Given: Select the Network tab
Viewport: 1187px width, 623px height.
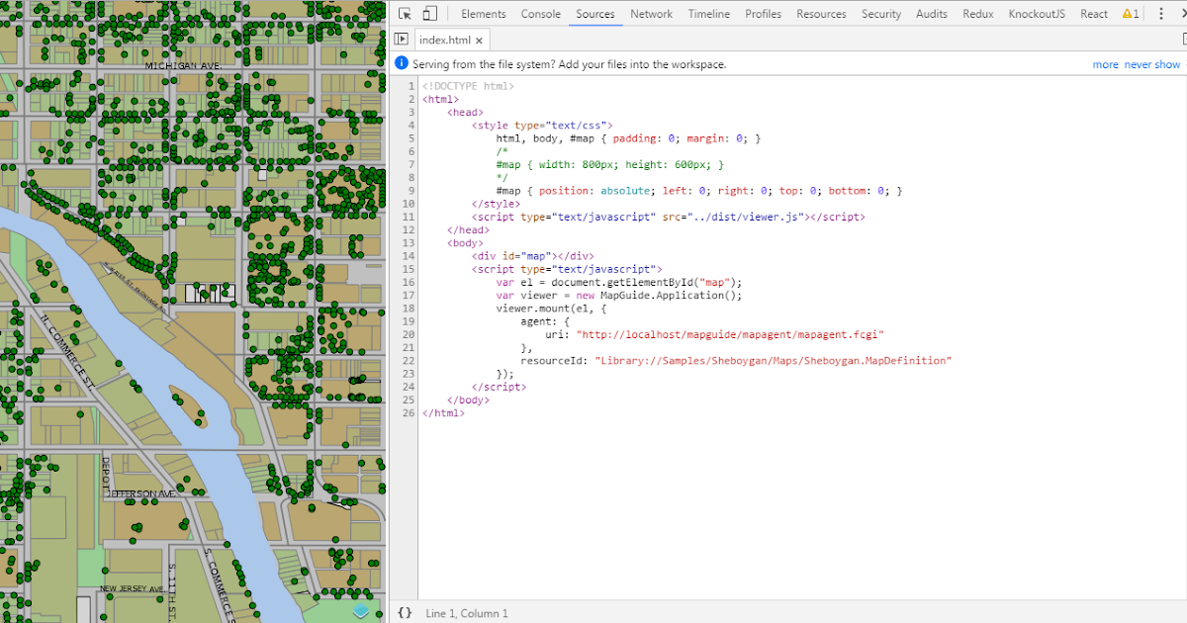Looking at the screenshot, I should point(651,14).
